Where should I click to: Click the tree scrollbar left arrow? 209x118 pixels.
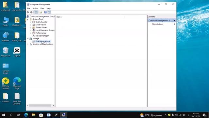point(27,106)
